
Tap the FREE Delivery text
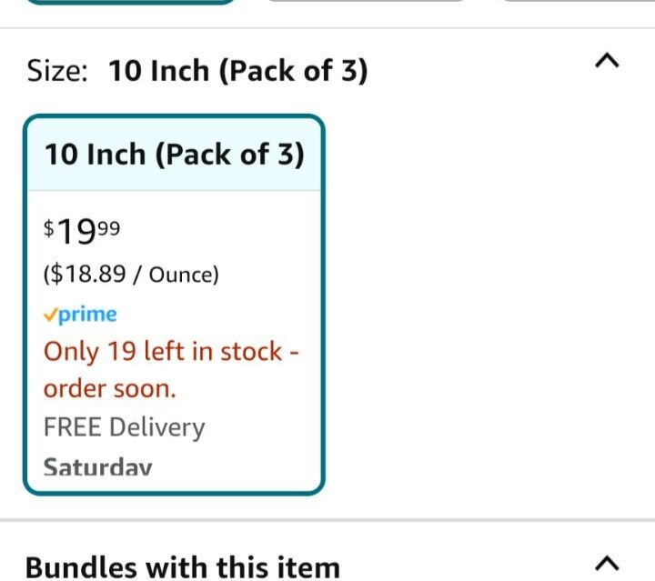coord(124,427)
